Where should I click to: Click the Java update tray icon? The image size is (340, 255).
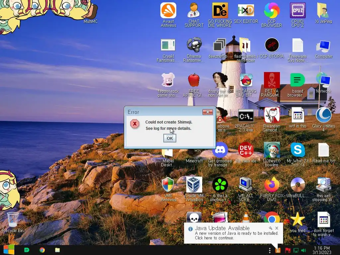click(278, 250)
